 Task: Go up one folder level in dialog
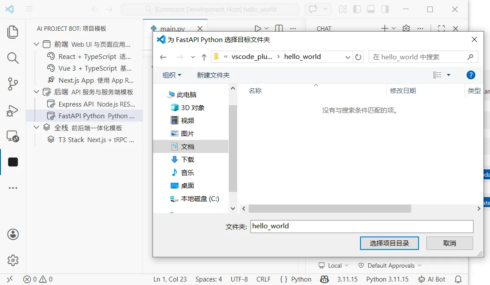204,57
